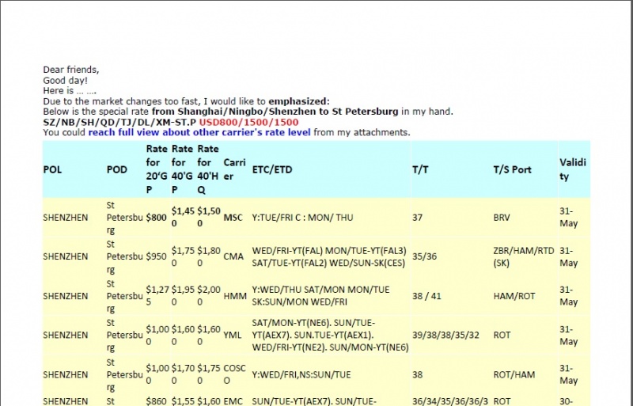The width and height of the screenshot is (633, 406).
Task: Click the YML carrier cell
Action: click(x=233, y=335)
